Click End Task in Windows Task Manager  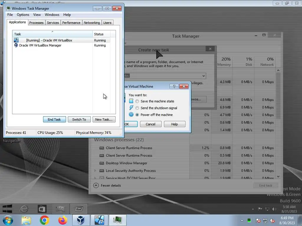click(55, 119)
